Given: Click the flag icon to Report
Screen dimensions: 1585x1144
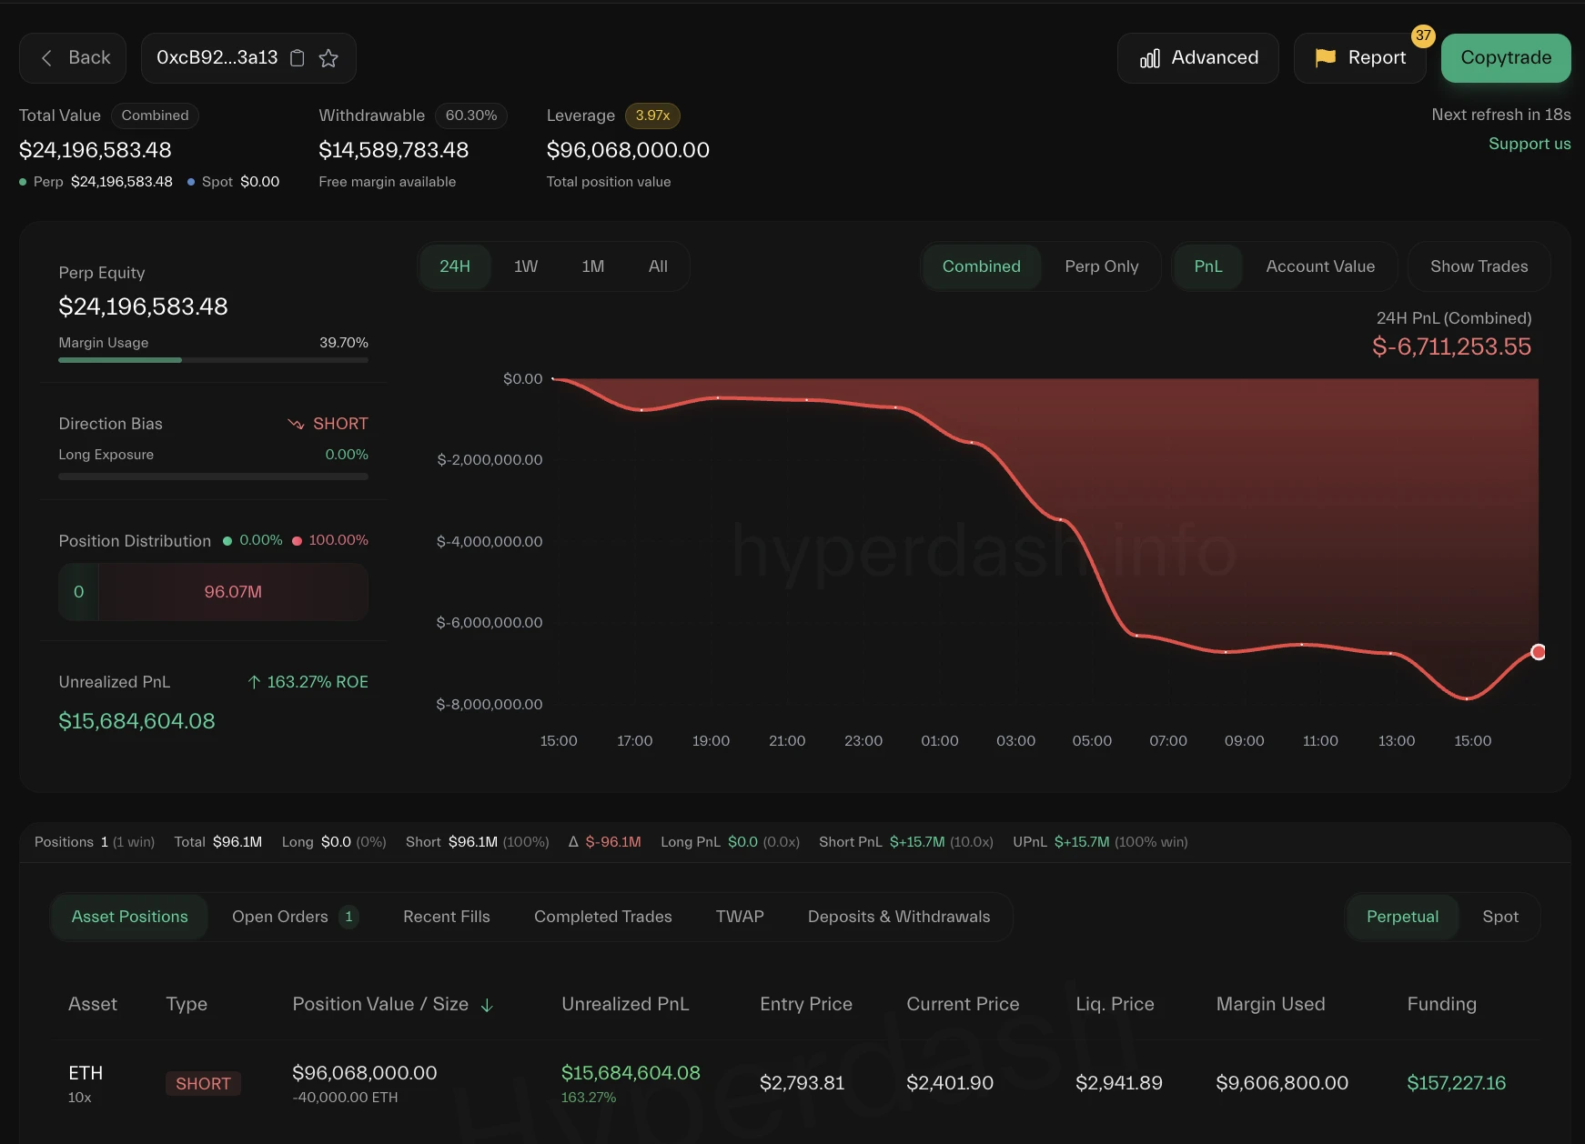Looking at the screenshot, I should [1326, 57].
